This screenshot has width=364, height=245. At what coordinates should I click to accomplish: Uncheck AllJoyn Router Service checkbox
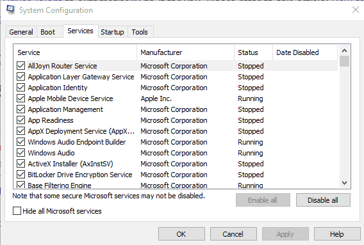coord(21,66)
